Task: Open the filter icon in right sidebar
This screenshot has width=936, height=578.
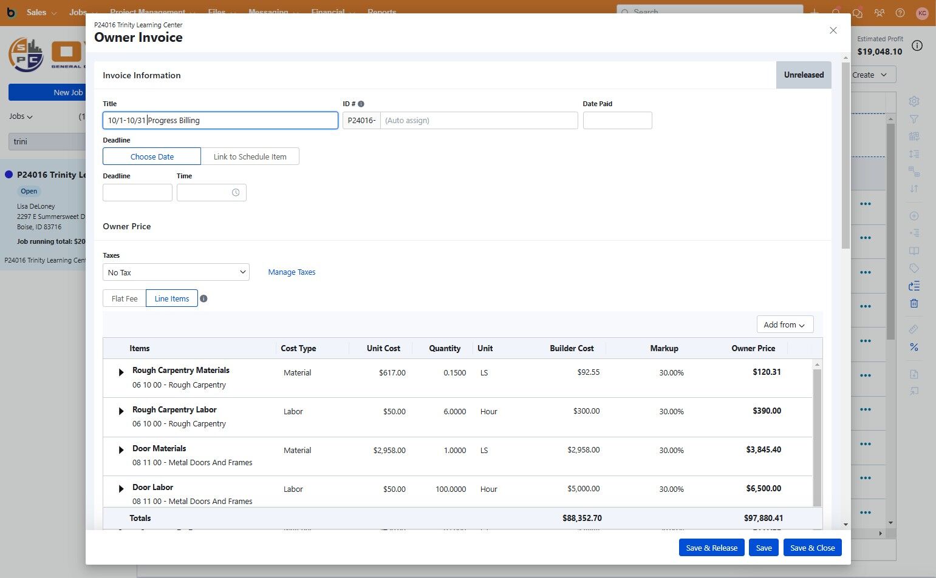Action: (x=914, y=119)
